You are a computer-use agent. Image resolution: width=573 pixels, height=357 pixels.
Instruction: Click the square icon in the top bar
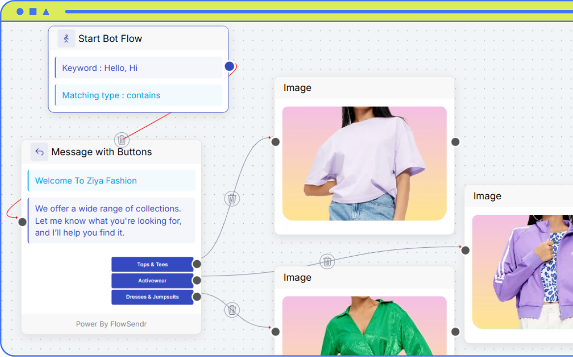click(33, 11)
